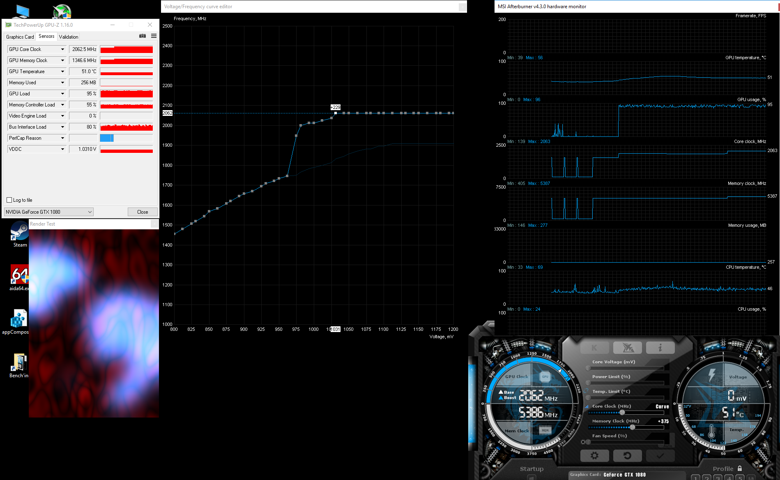Click the '1.0310 V' VDDC value field
The height and width of the screenshot is (480, 780).
(83, 149)
